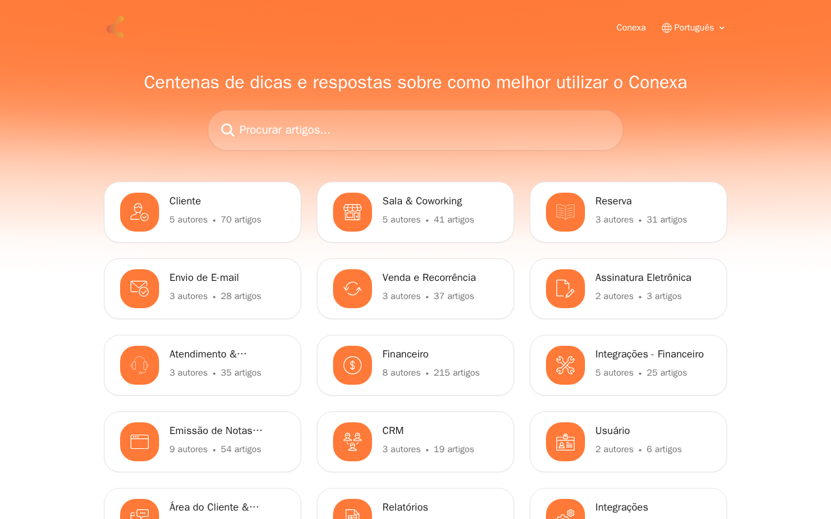Click the globe language icon

pyautogui.click(x=667, y=28)
